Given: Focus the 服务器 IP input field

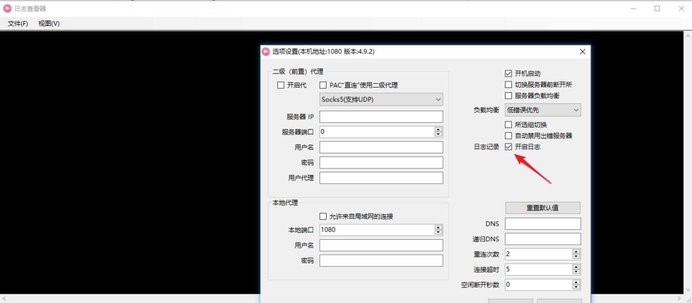Looking at the screenshot, I should click(381, 117).
